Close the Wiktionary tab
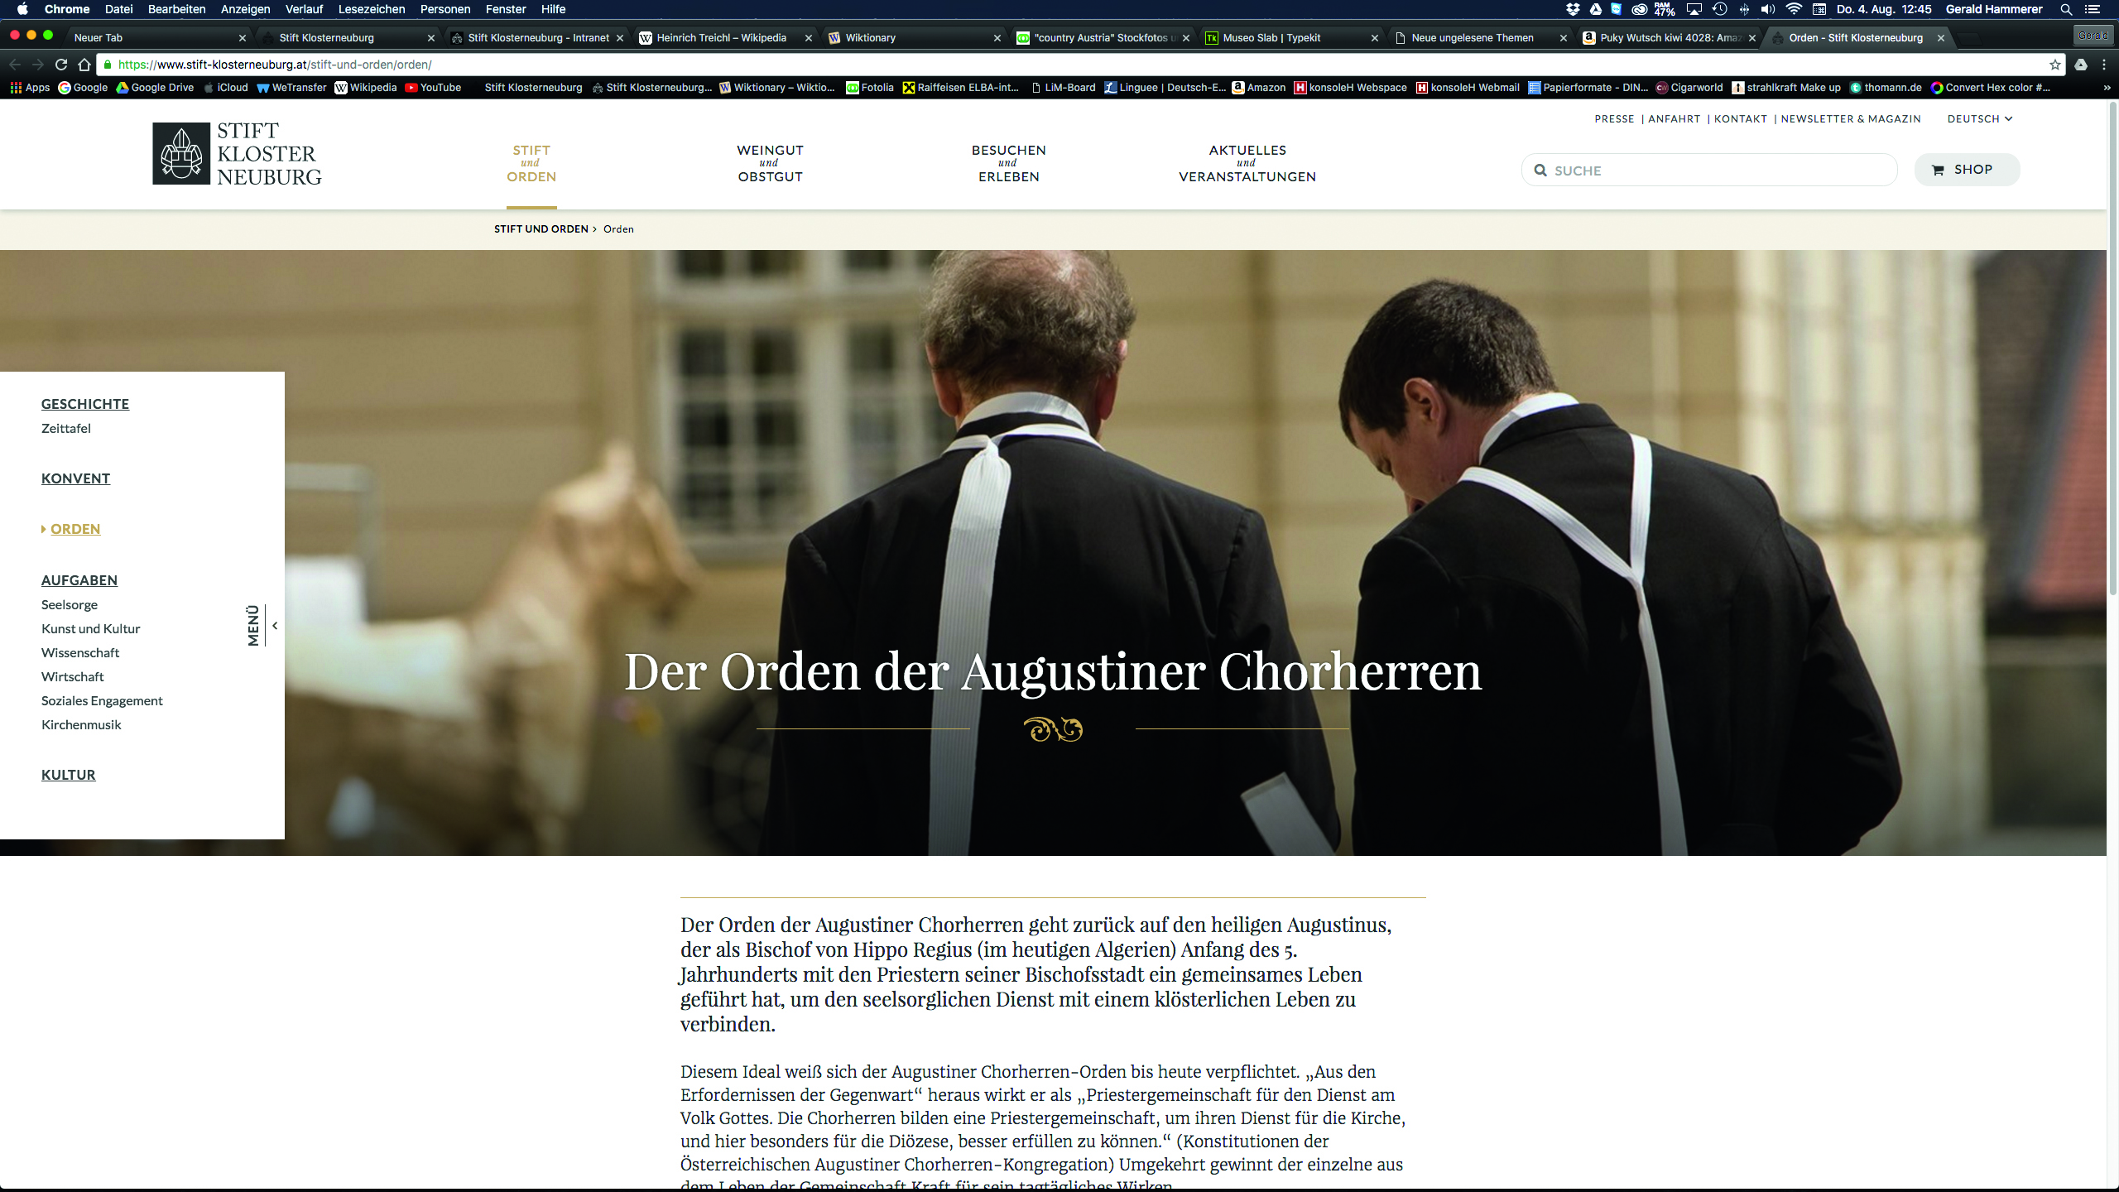 [997, 38]
